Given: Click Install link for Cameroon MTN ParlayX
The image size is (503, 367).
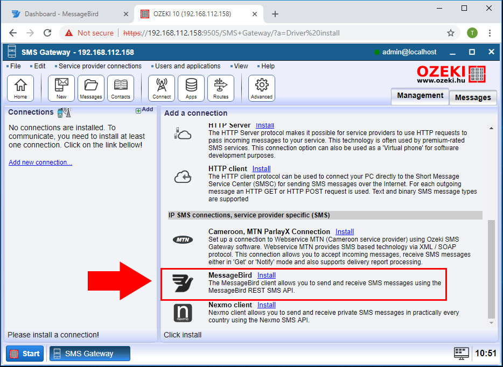Looking at the screenshot, I should (345, 232).
